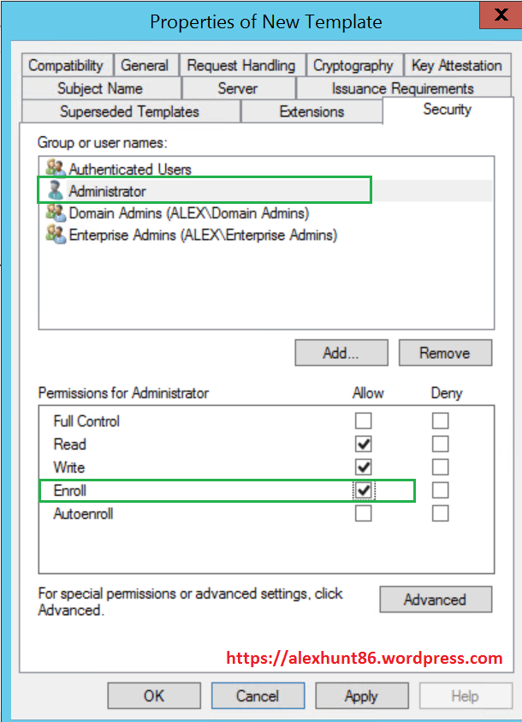Check Deny for Write permission
Viewport: 522px width, 722px height.
pos(440,467)
